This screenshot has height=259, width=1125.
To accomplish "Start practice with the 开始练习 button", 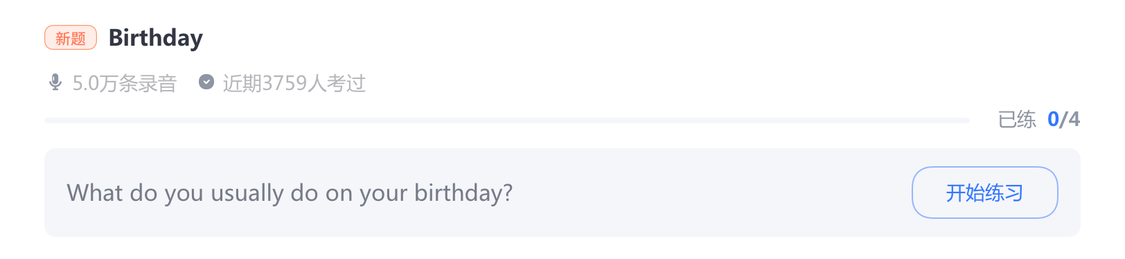I will pos(984,193).
